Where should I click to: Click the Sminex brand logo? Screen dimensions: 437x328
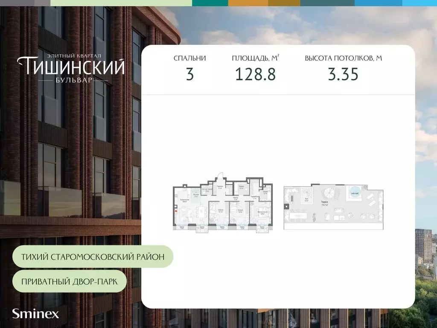point(35,314)
